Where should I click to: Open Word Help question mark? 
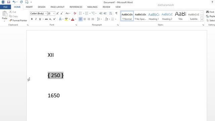pos(212,2)
